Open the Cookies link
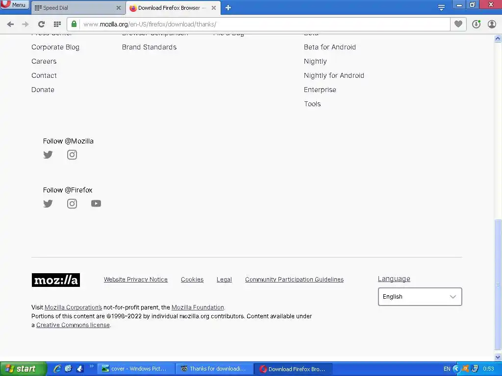The width and height of the screenshot is (502, 376). pos(192,280)
